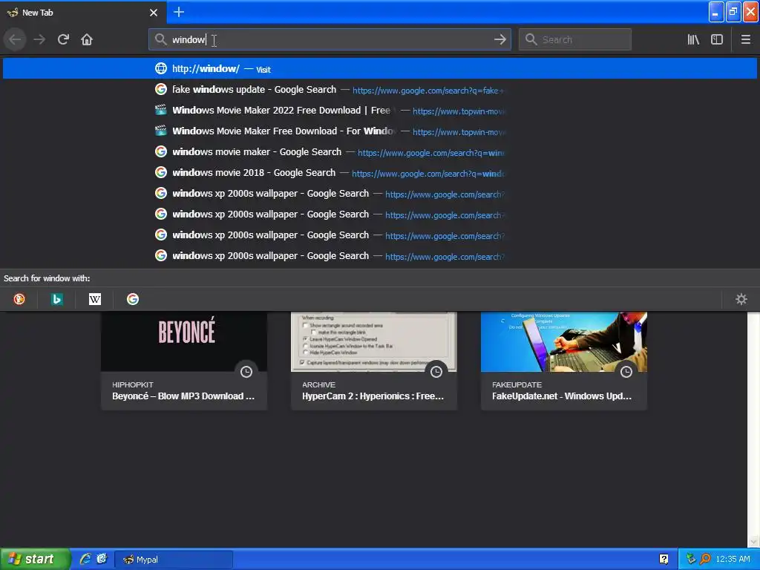Open the Beyoncé Blow MP3 Download tile
Image resolution: width=760 pixels, height=570 pixels.
(x=184, y=361)
